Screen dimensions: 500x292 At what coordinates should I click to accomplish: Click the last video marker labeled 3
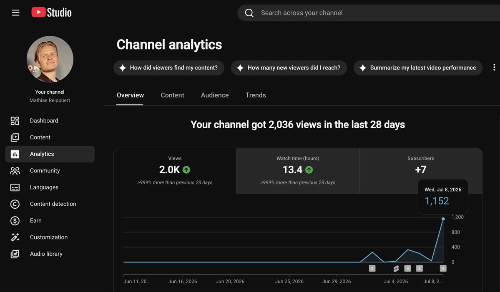click(x=443, y=268)
